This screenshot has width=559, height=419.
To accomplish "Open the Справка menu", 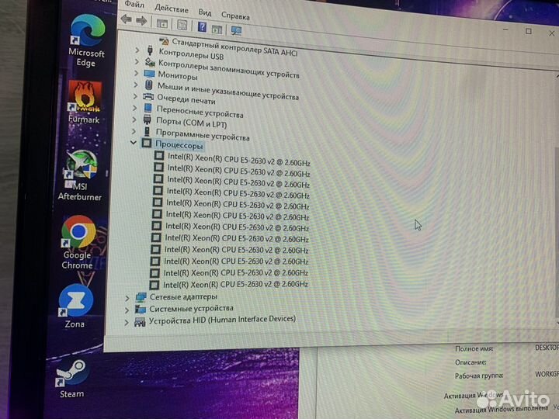I will point(235,16).
